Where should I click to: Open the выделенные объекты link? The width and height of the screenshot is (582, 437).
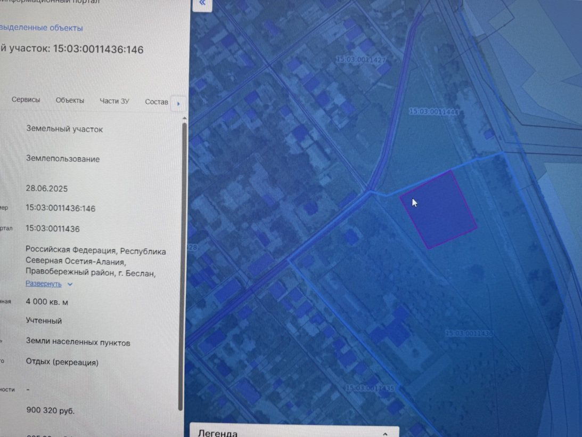point(41,28)
